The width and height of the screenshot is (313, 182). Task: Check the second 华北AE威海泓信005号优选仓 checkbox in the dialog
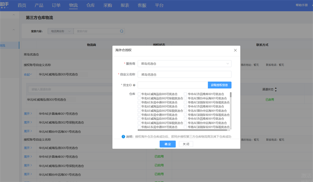(139, 106)
